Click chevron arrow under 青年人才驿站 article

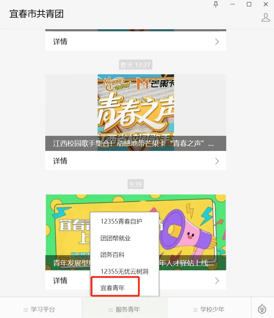coord(217,281)
